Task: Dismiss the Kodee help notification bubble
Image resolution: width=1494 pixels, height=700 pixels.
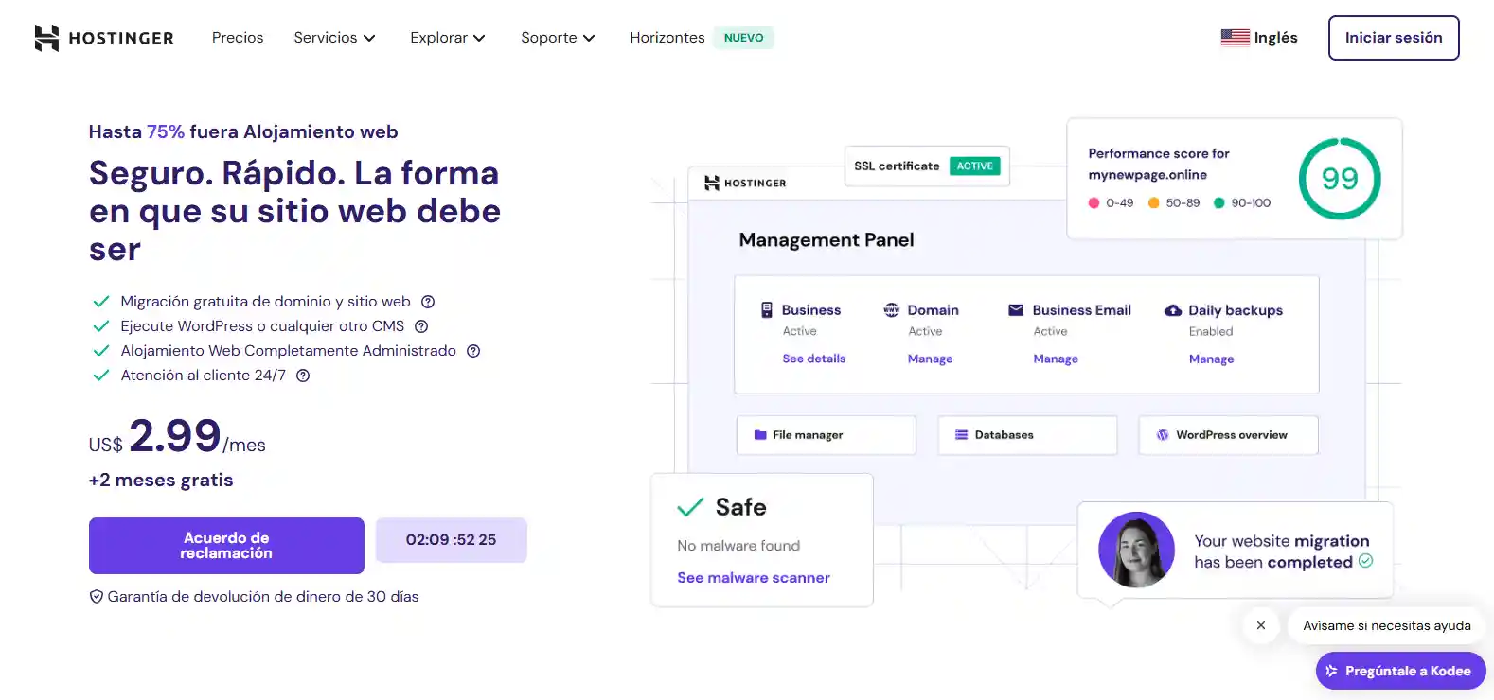Action: click(x=1260, y=625)
